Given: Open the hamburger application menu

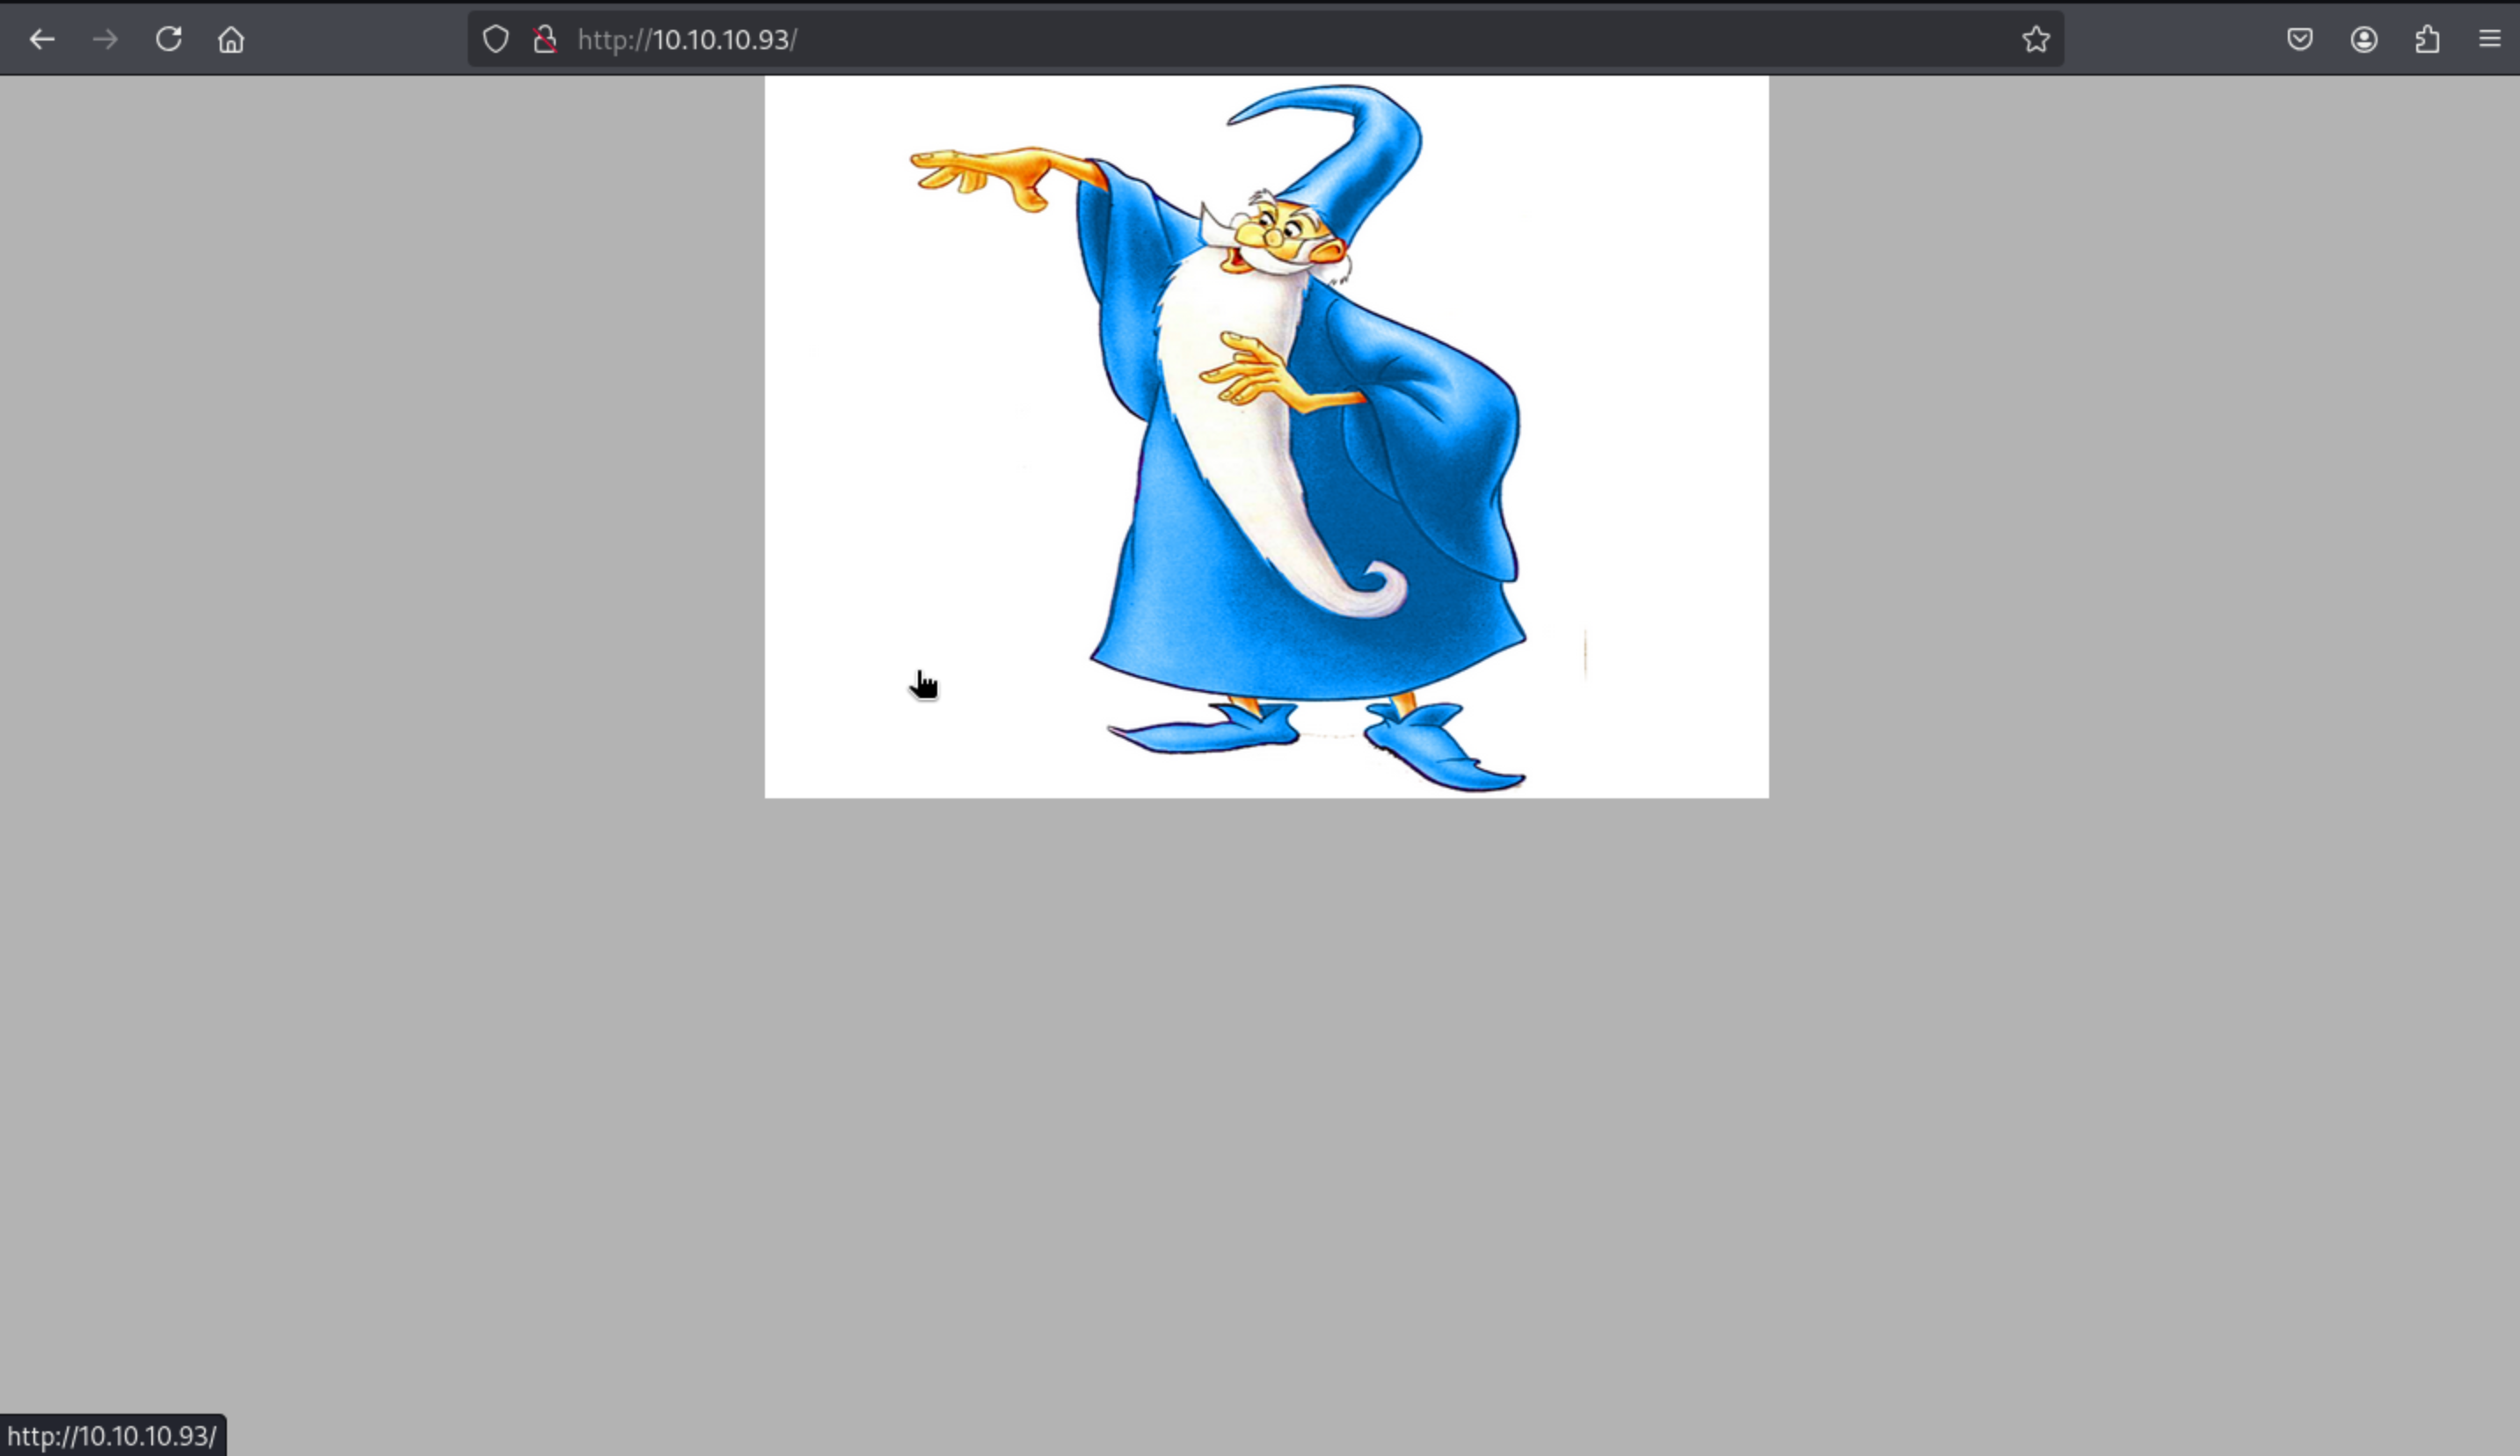Looking at the screenshot, I should (x=2490, y=40).
